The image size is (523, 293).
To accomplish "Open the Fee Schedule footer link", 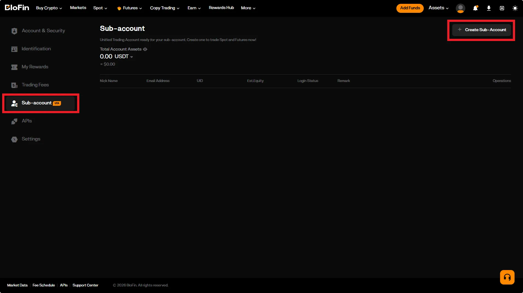I will (44, 285).
